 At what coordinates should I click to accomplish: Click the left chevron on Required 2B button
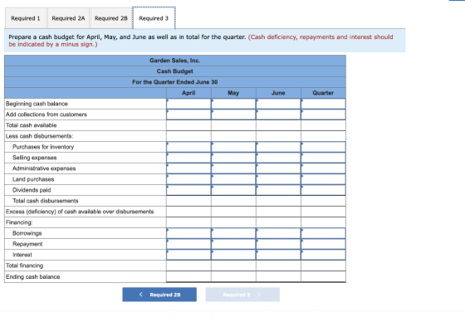coord(141,295)
